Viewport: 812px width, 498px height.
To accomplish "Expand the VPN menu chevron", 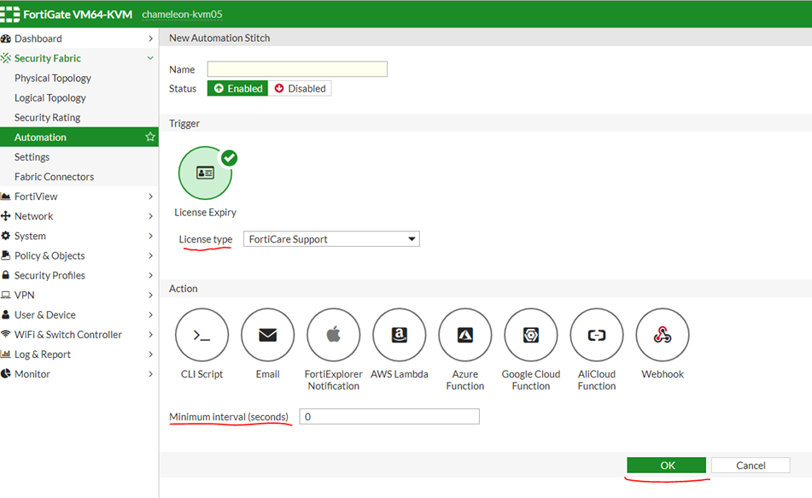I will click(x=150, y=295).
